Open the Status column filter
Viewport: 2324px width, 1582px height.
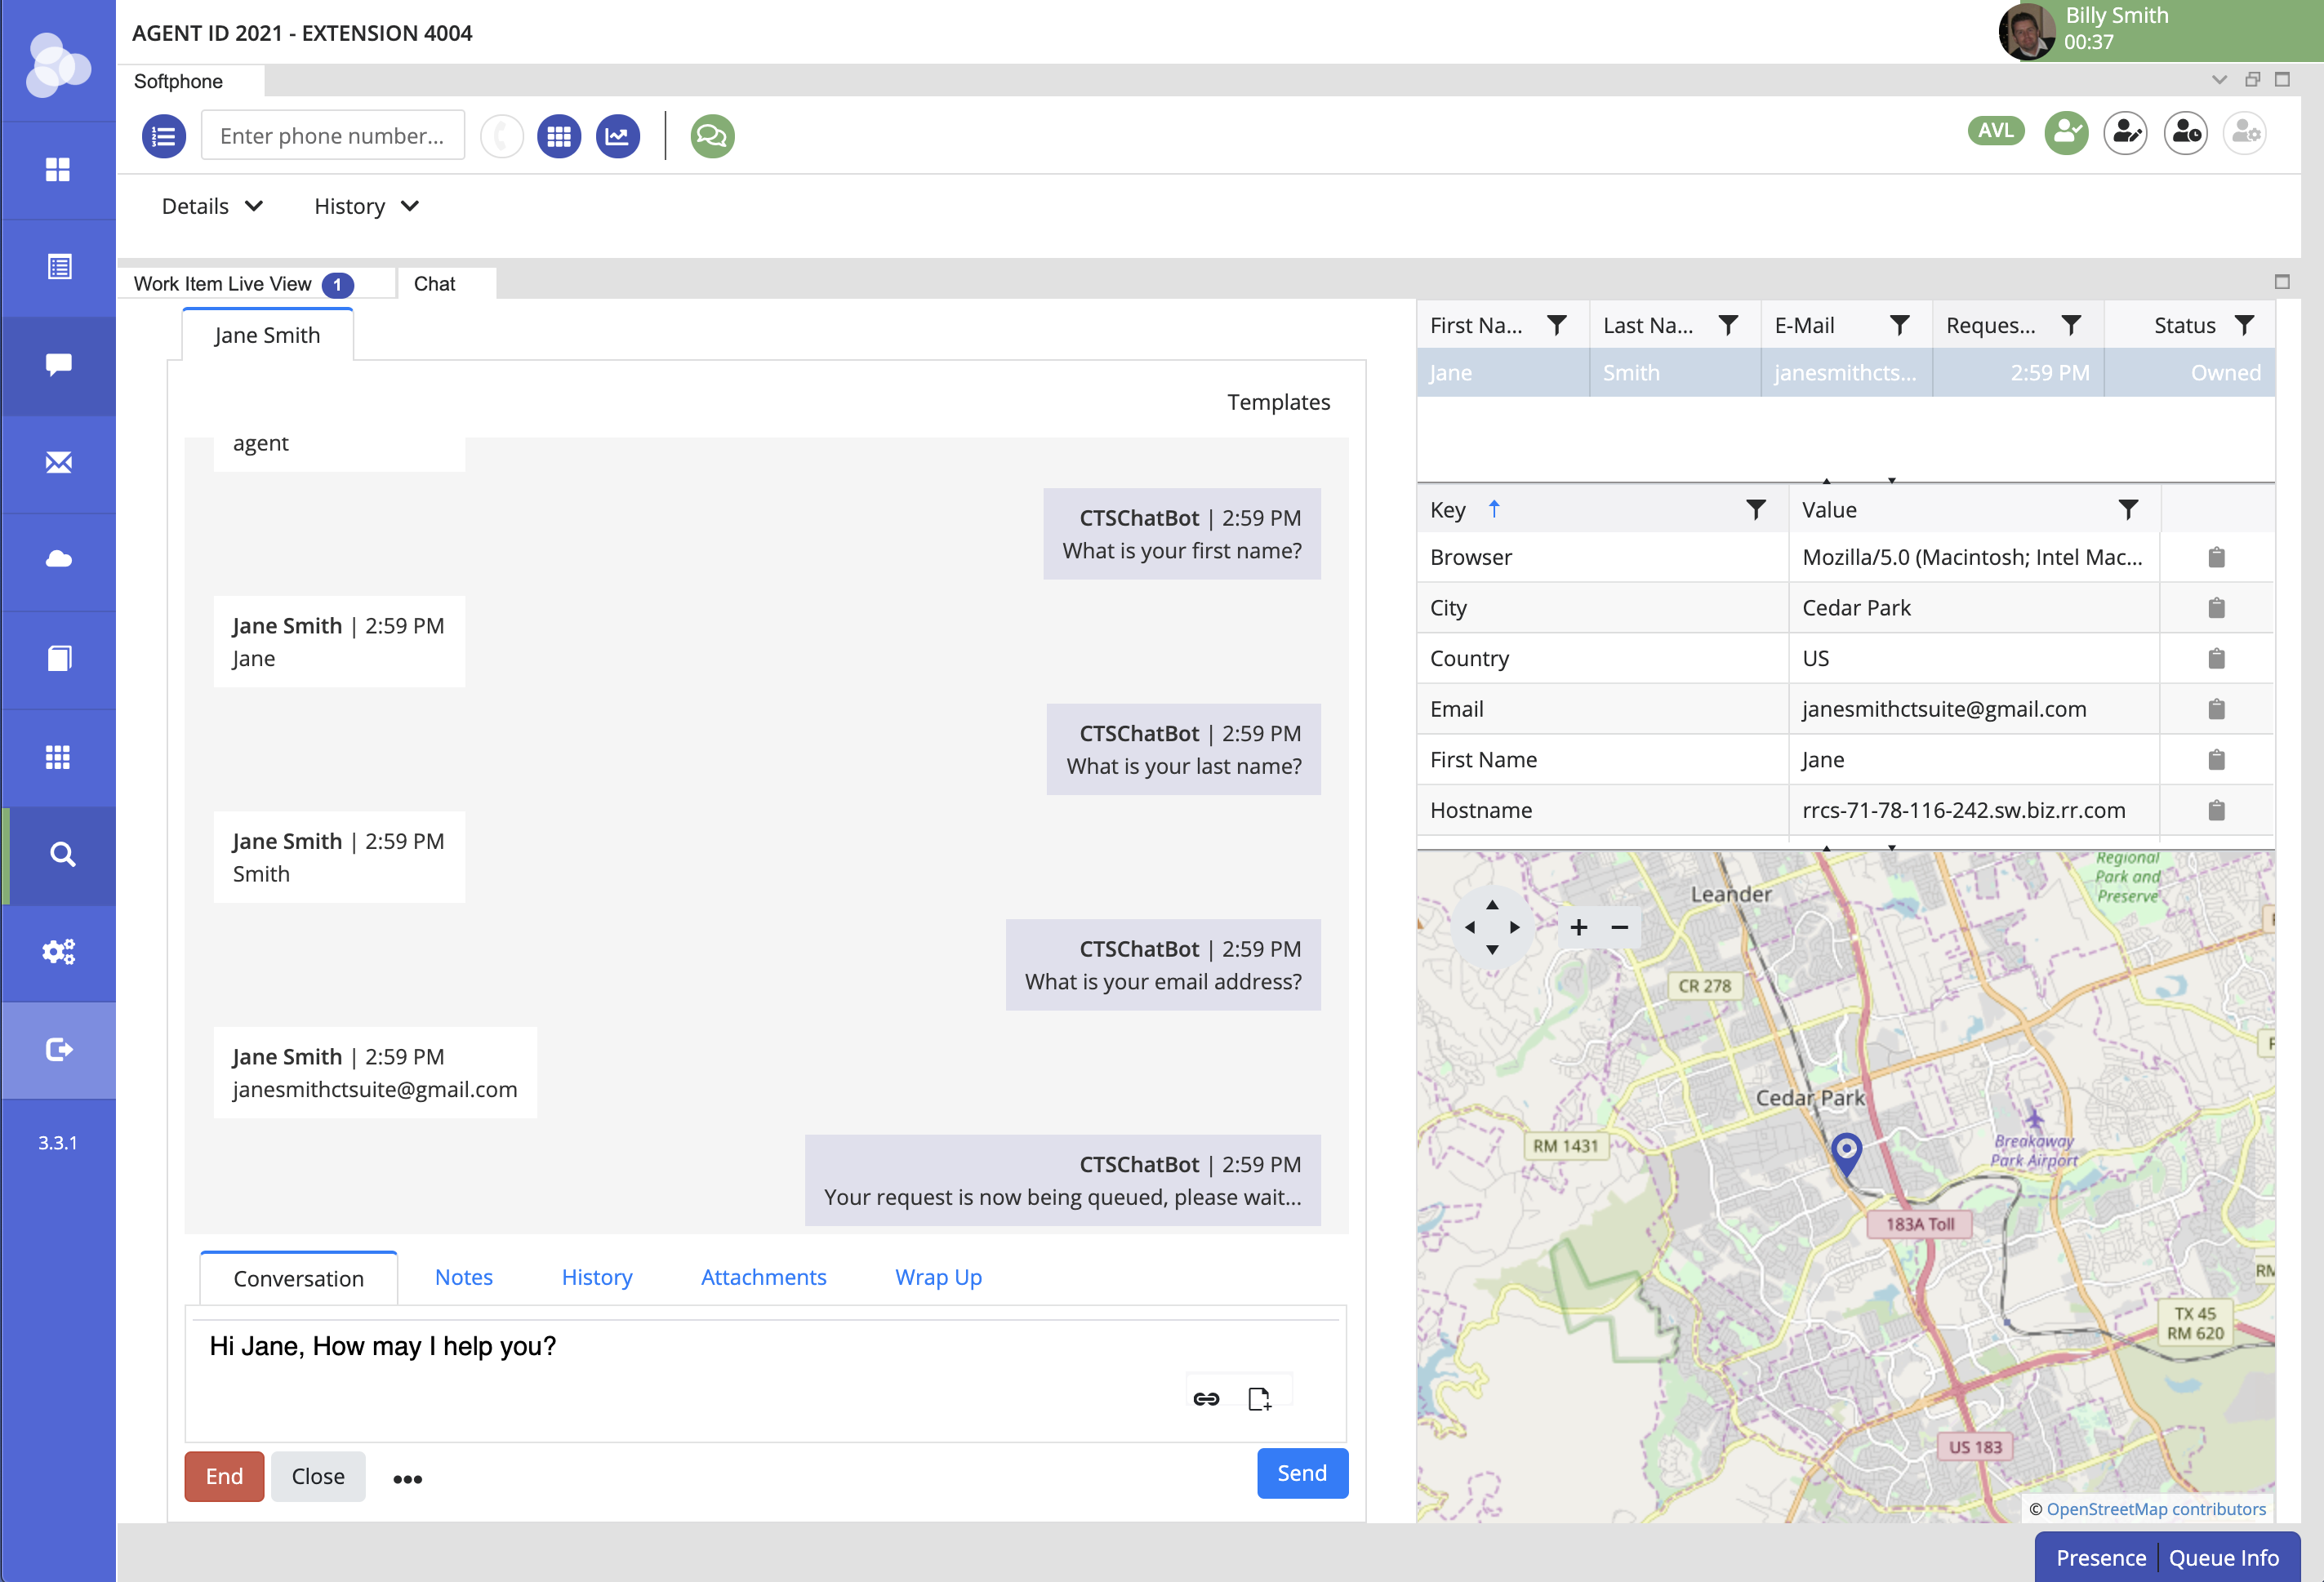[x=2244, y=325]
